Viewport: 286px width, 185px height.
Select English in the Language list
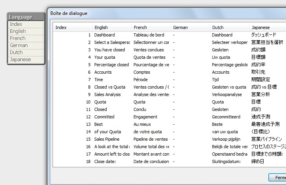pyautogui.click(x=26, y=31)
